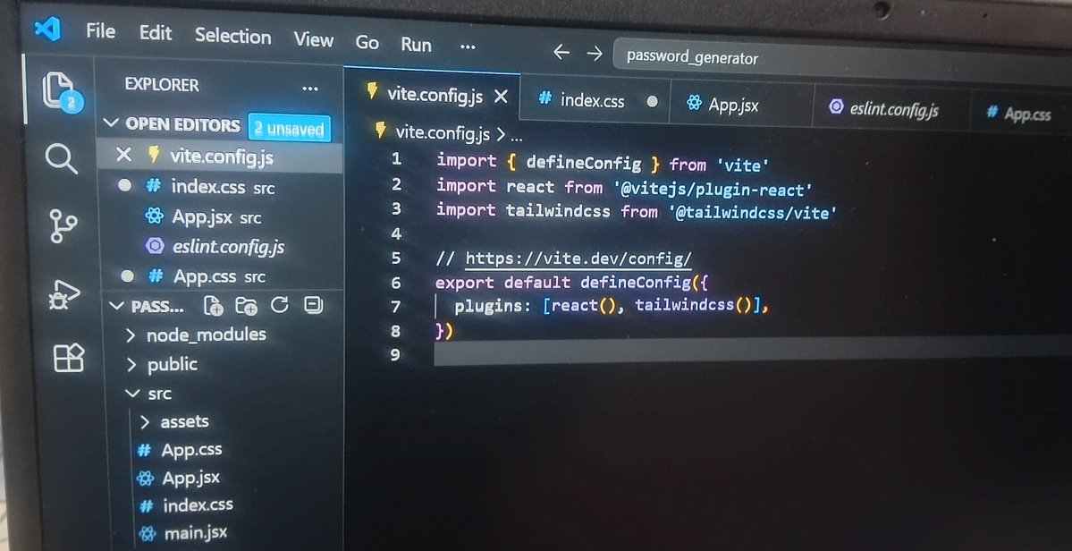Open App.css in the src tree
Viewport: 1072px width, 551px height.
tap(191, 450)
